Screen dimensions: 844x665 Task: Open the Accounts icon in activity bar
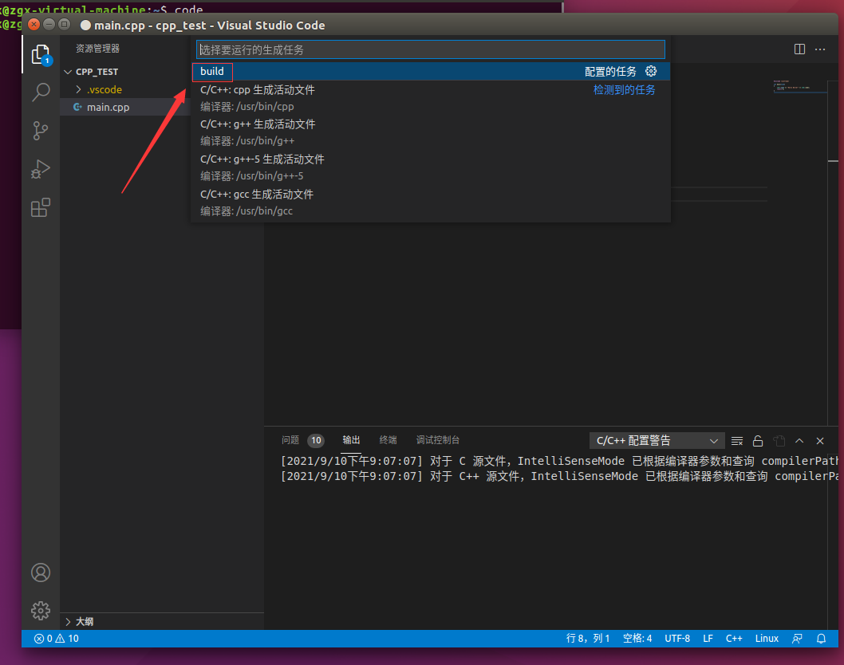click(x=41, y=573)
